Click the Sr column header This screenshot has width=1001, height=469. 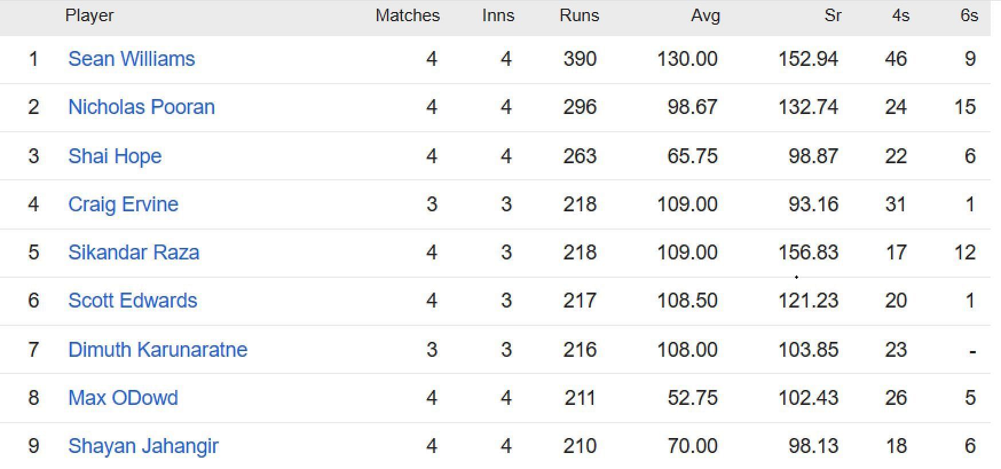pyautogui.click(x=833, y=15)
